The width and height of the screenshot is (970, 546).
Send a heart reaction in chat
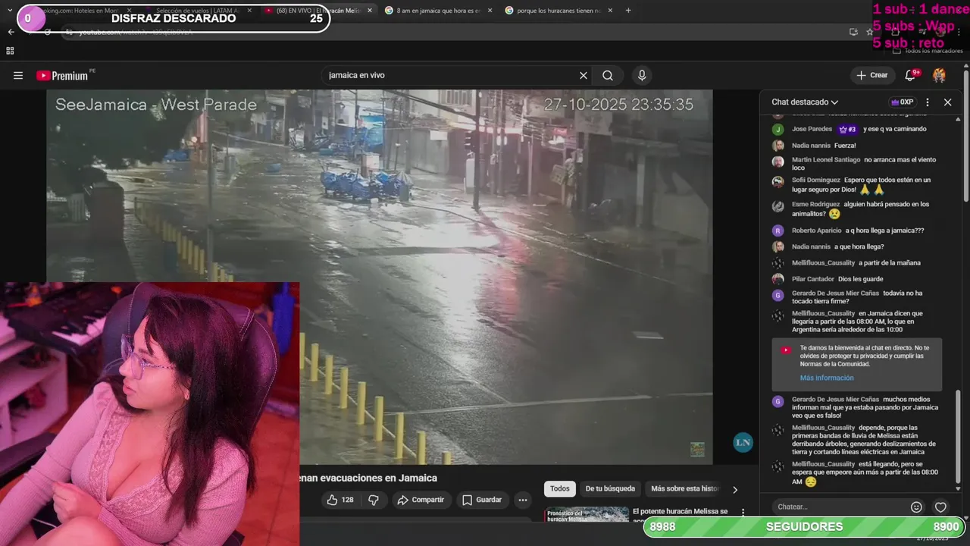click(940, 507)
